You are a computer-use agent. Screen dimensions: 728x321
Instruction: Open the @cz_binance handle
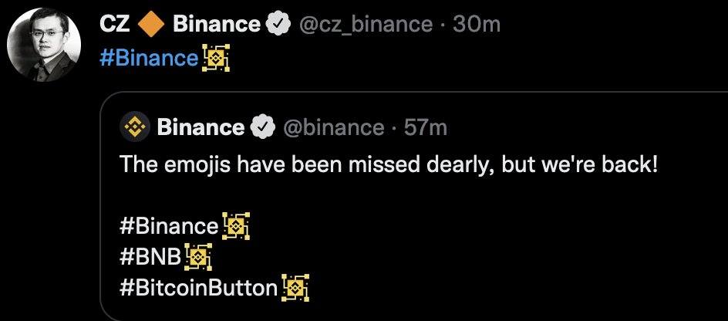coord(365,25)
